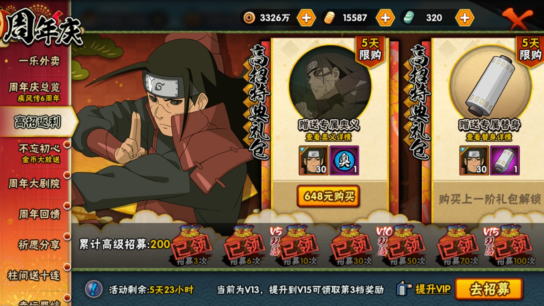The width and height of the screenshot is (544, 306).
Task: Open the 查看奥义详情 link
Action: point(328,137)
